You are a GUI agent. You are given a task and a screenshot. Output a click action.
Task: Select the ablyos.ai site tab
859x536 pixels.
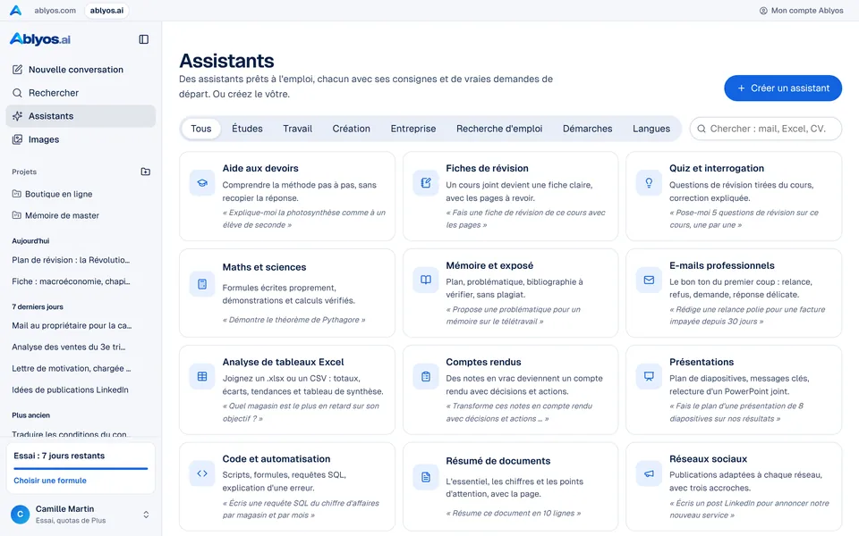[106, 11]
